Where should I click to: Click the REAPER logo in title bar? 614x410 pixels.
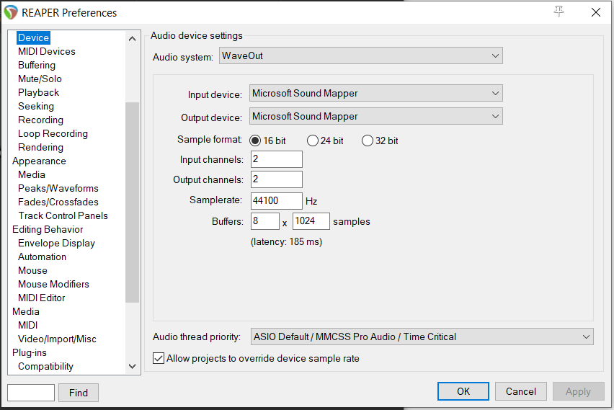pos(11,12)
